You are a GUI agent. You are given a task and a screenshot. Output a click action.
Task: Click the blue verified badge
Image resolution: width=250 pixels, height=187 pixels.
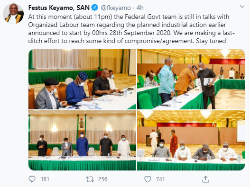[95, 8]
